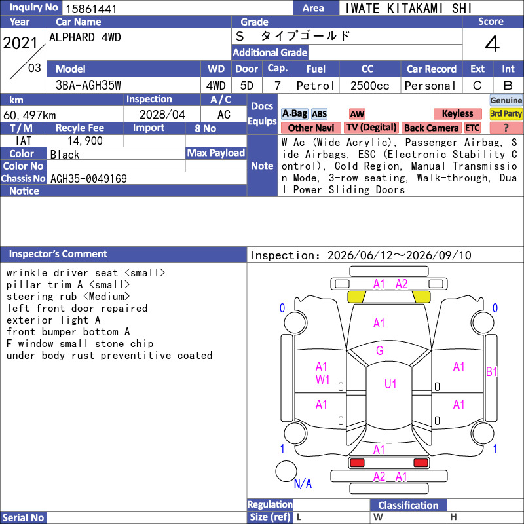Click the Inquiry No value 15861441

pyautogui.click(x=91, y=9)
